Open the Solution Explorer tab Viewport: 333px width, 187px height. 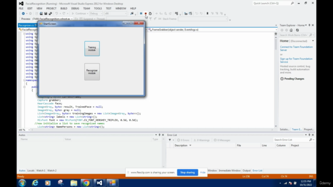pos(285,129)
